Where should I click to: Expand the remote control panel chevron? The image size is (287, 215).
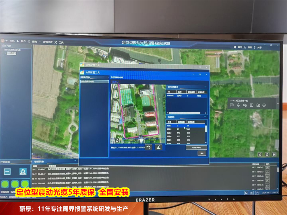[x=278, y=103]
